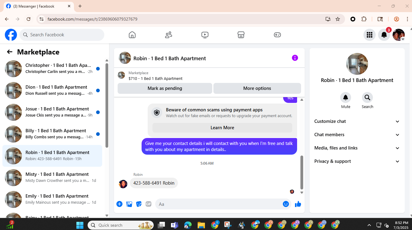The height and width of the screenshot is (230, 412).
Task: Open the account profile picture menu
Action: tap(399, 35)
